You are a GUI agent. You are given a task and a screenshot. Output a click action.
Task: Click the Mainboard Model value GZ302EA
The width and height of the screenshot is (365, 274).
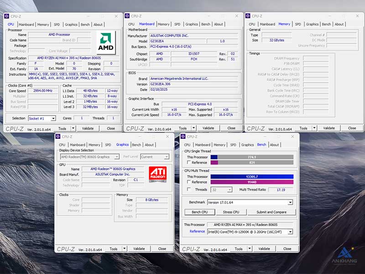[177, 41]
